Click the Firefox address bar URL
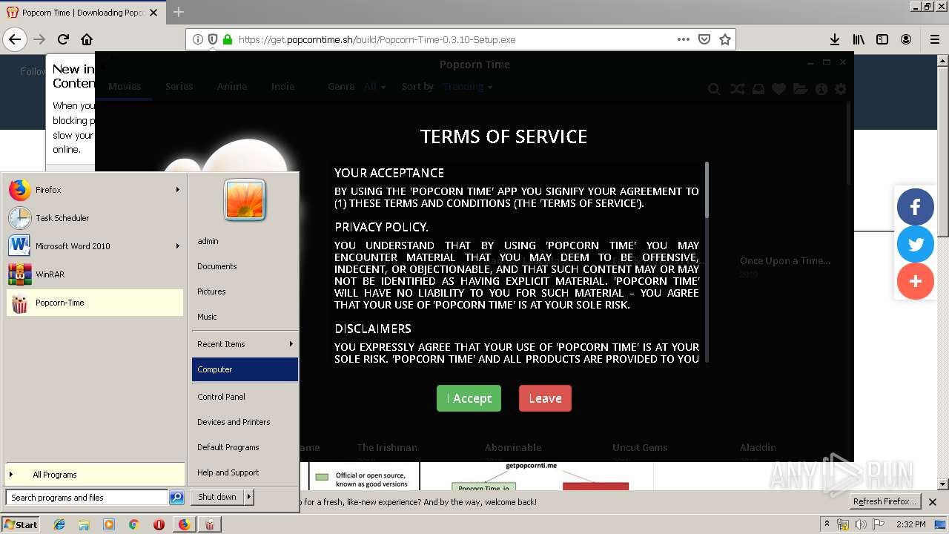Viewport: 949px width, 534px height. (377, 39)
